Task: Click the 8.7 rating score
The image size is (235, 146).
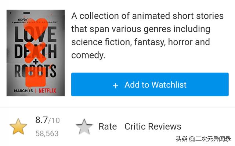Action: point(41,120)
